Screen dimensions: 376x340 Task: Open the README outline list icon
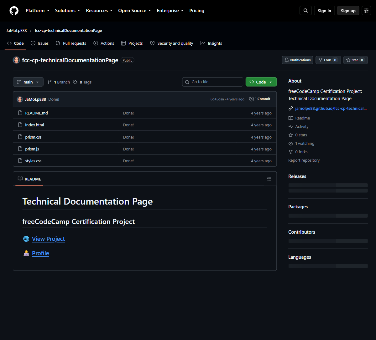click(x=269, y=179)
